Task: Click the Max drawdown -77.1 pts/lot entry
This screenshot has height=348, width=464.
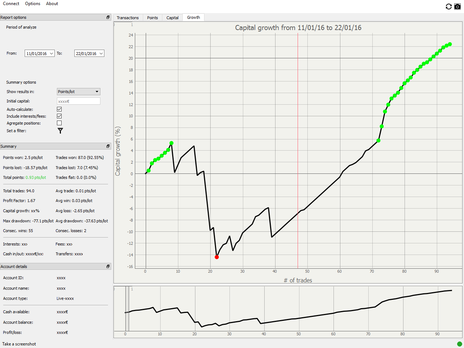Action: [x=28, y=221]
